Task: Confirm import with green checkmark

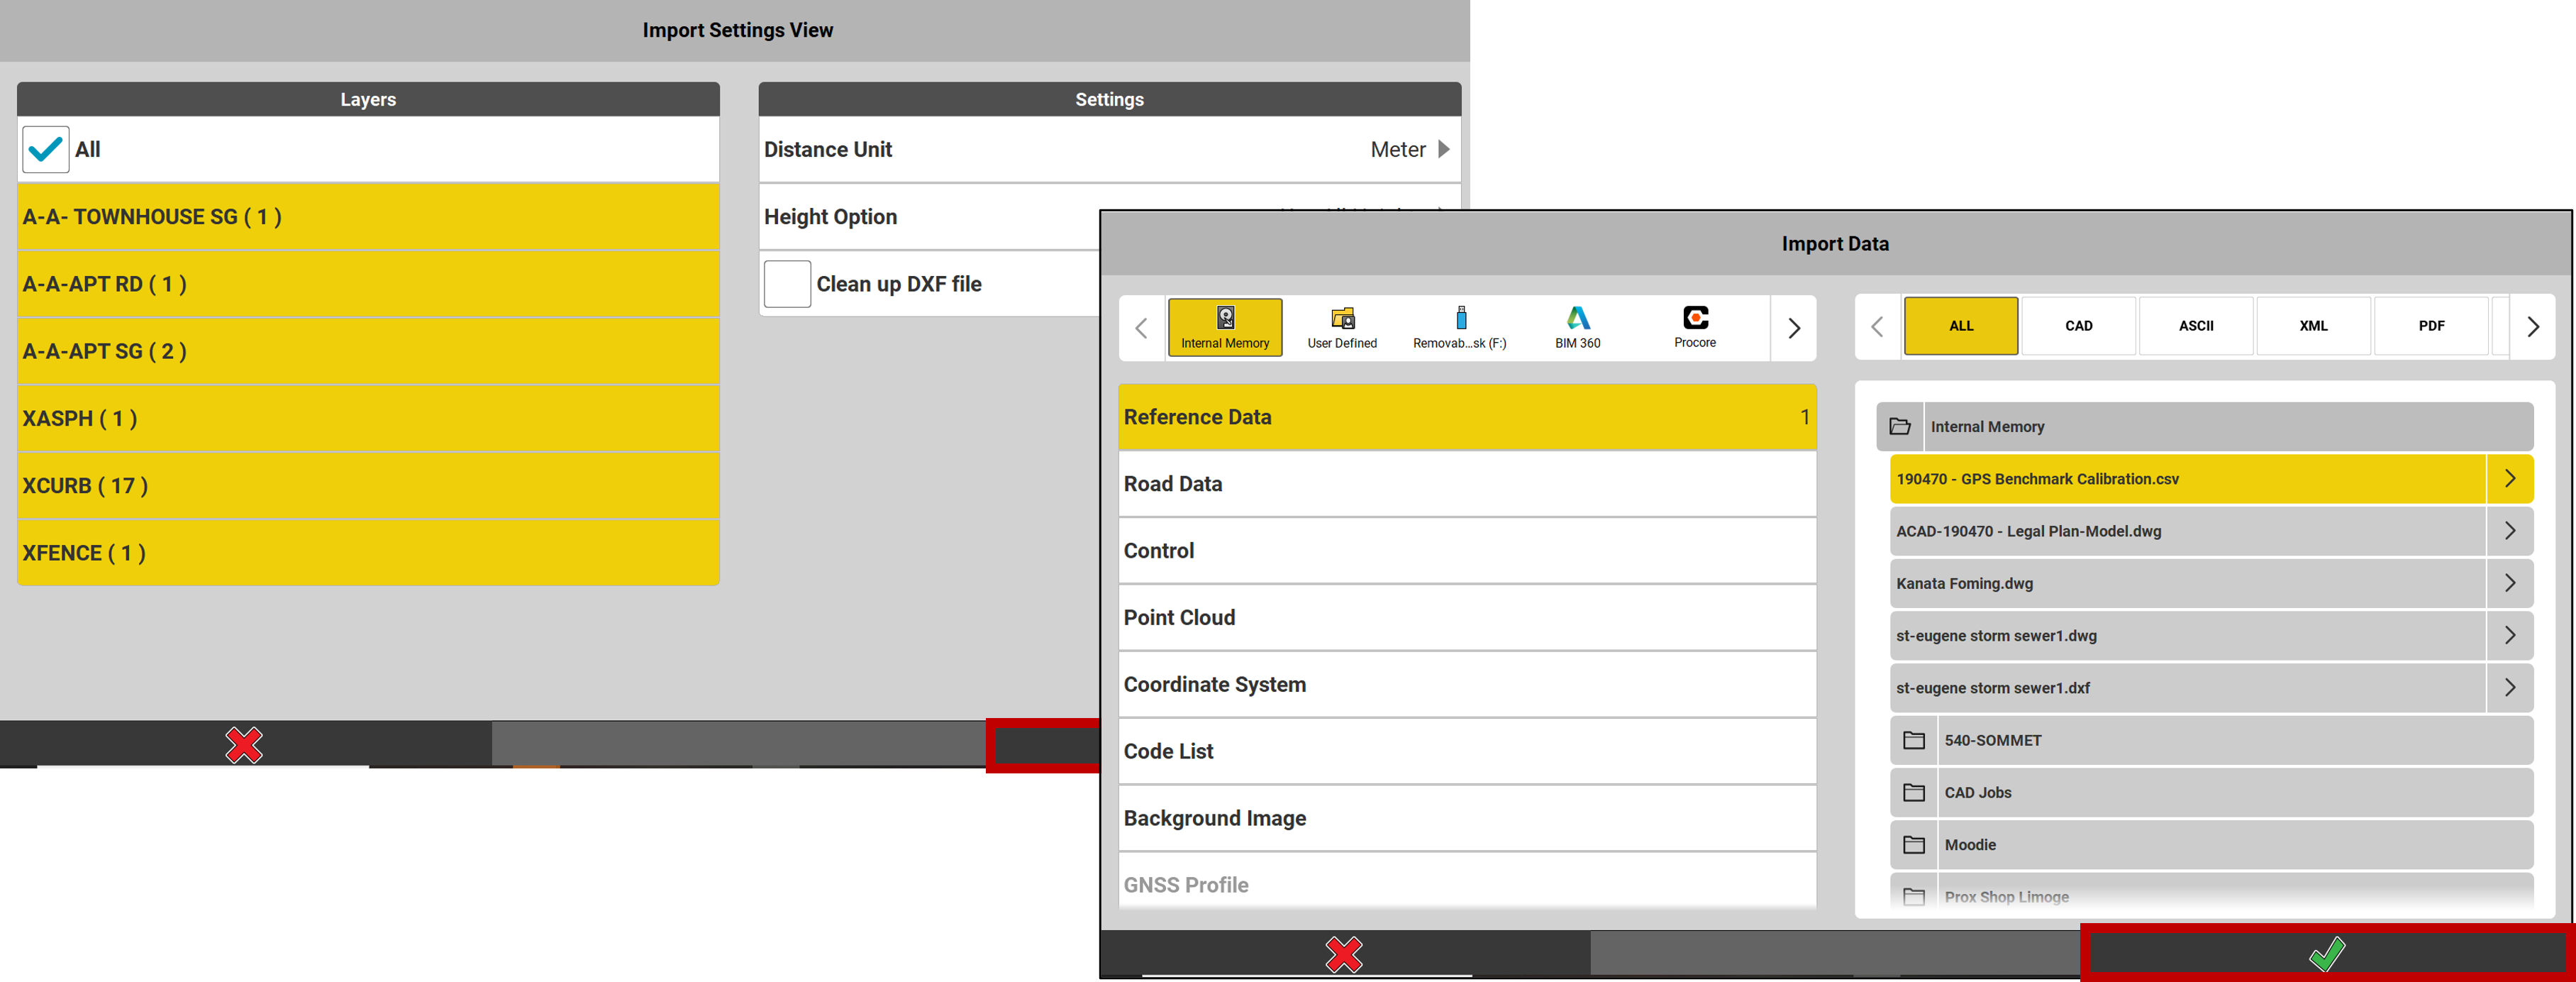Action: (2326, 953)
